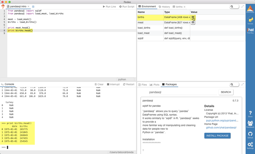Expand the Packages pane to fullscreen
Screen dimensions: 255x154
coord(242,84)
